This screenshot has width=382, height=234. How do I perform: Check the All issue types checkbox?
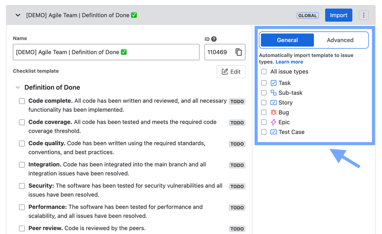263,71
